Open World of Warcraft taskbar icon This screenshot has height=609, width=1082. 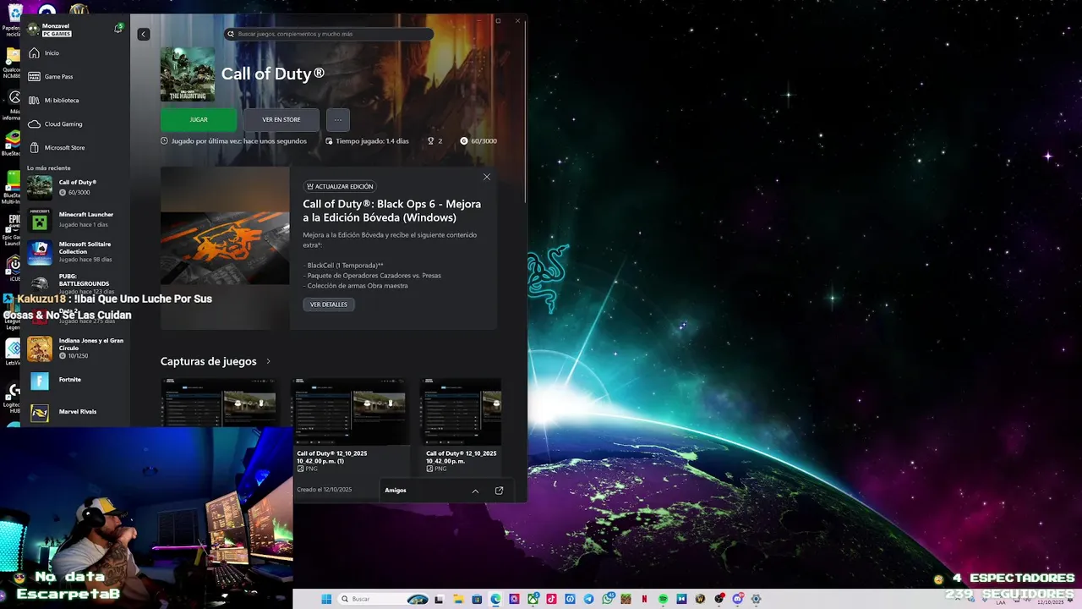coord(700,599)
